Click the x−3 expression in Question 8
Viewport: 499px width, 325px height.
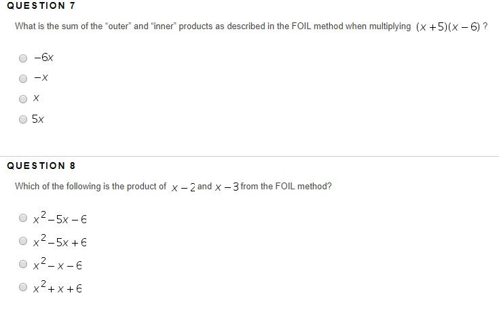click(x=227, y=187)
